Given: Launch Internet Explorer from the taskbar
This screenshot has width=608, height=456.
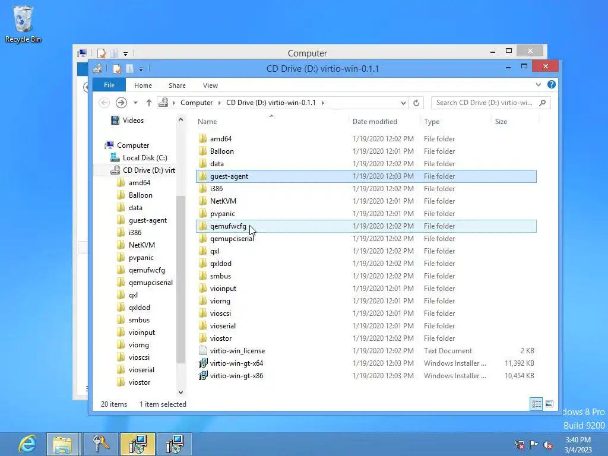Looking at the screenshot, I should coord(27,444).
